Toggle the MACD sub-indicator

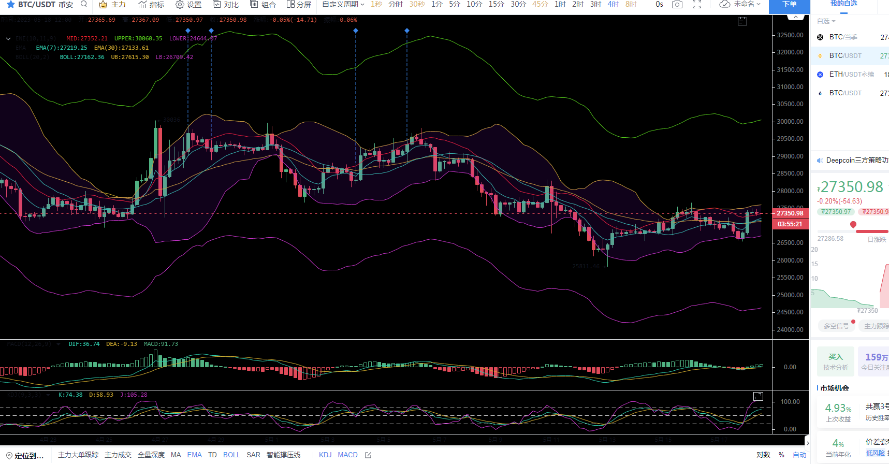point(347,455)
